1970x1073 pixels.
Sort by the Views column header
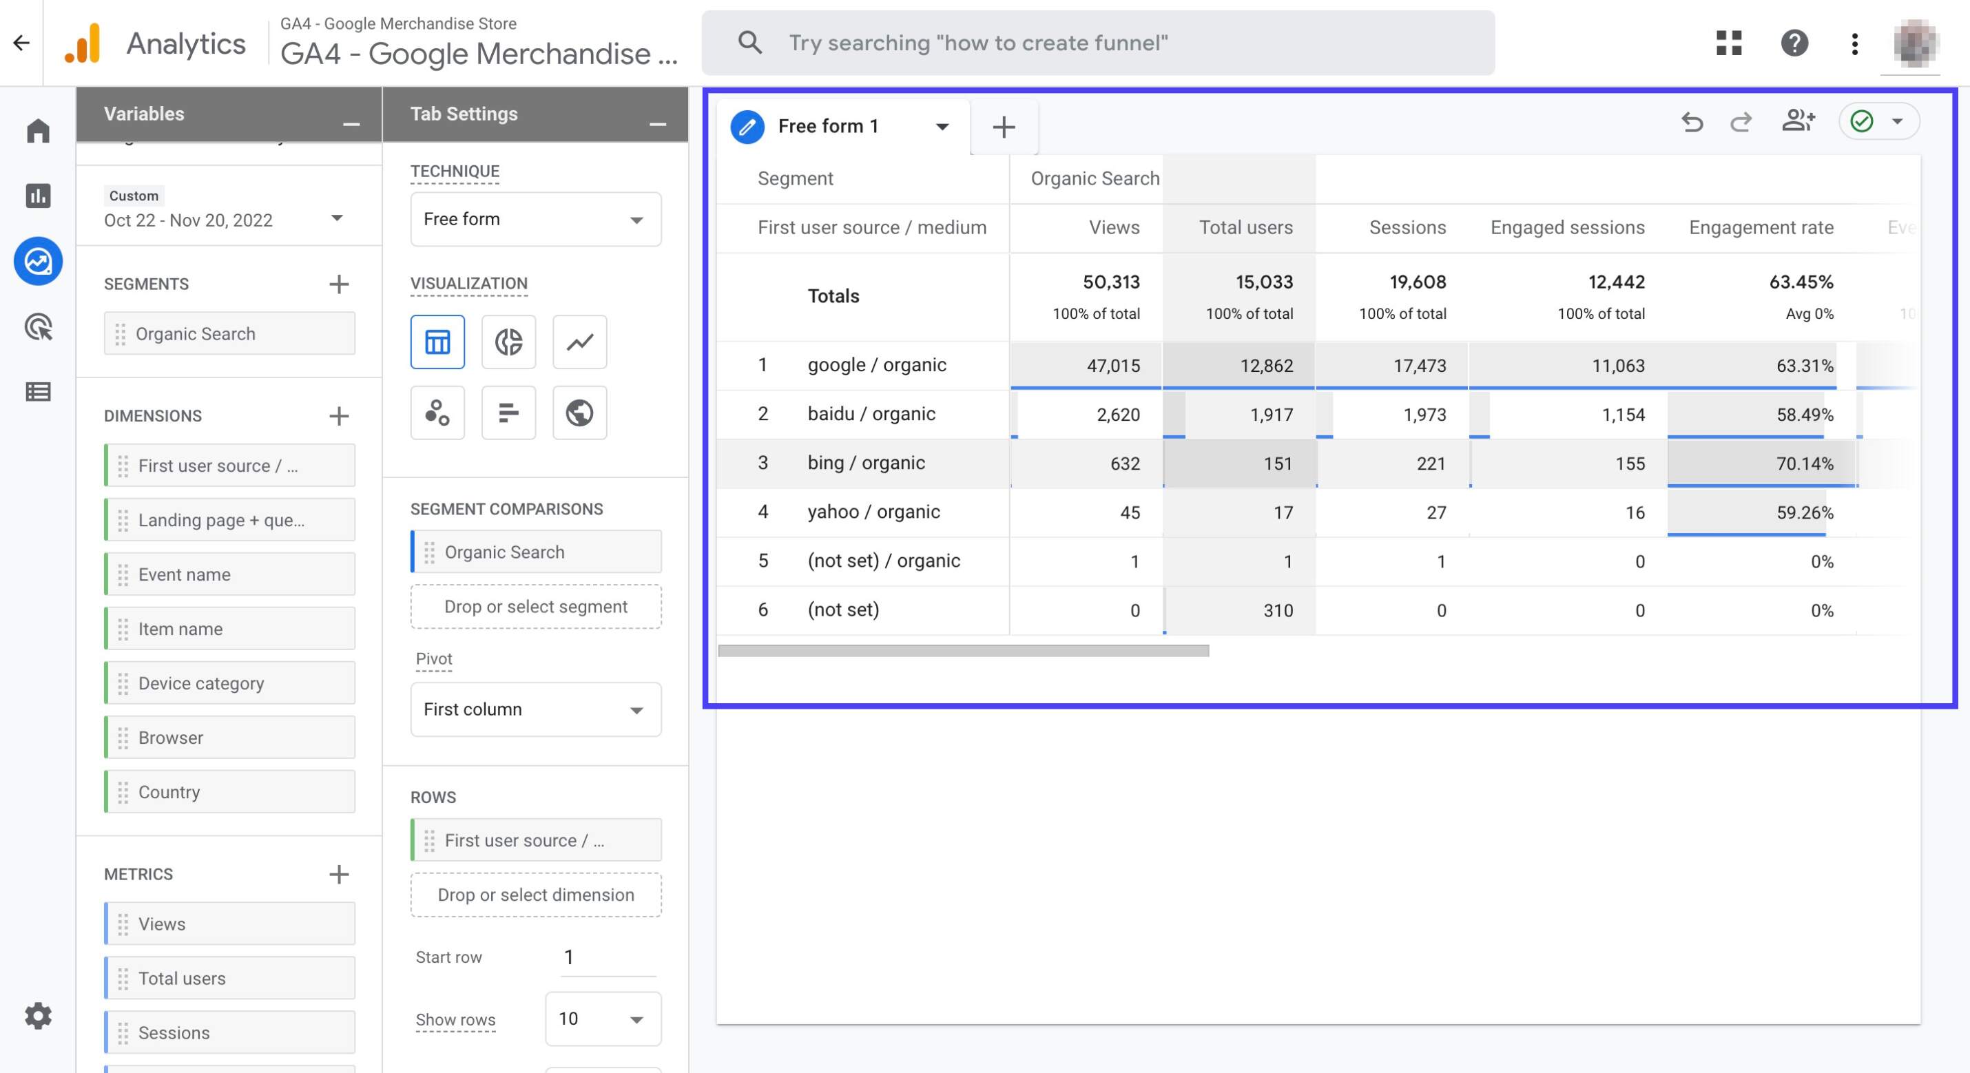1114,228
